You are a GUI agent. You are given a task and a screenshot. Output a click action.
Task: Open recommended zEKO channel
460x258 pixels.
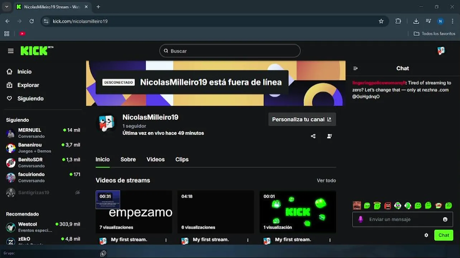[x=43, y=240]
